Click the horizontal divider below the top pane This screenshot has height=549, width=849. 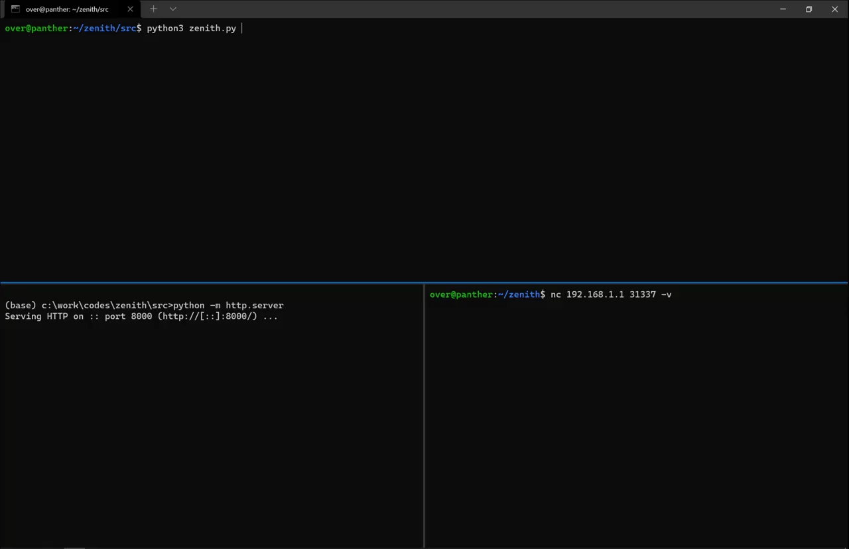(x=424, y=283)
